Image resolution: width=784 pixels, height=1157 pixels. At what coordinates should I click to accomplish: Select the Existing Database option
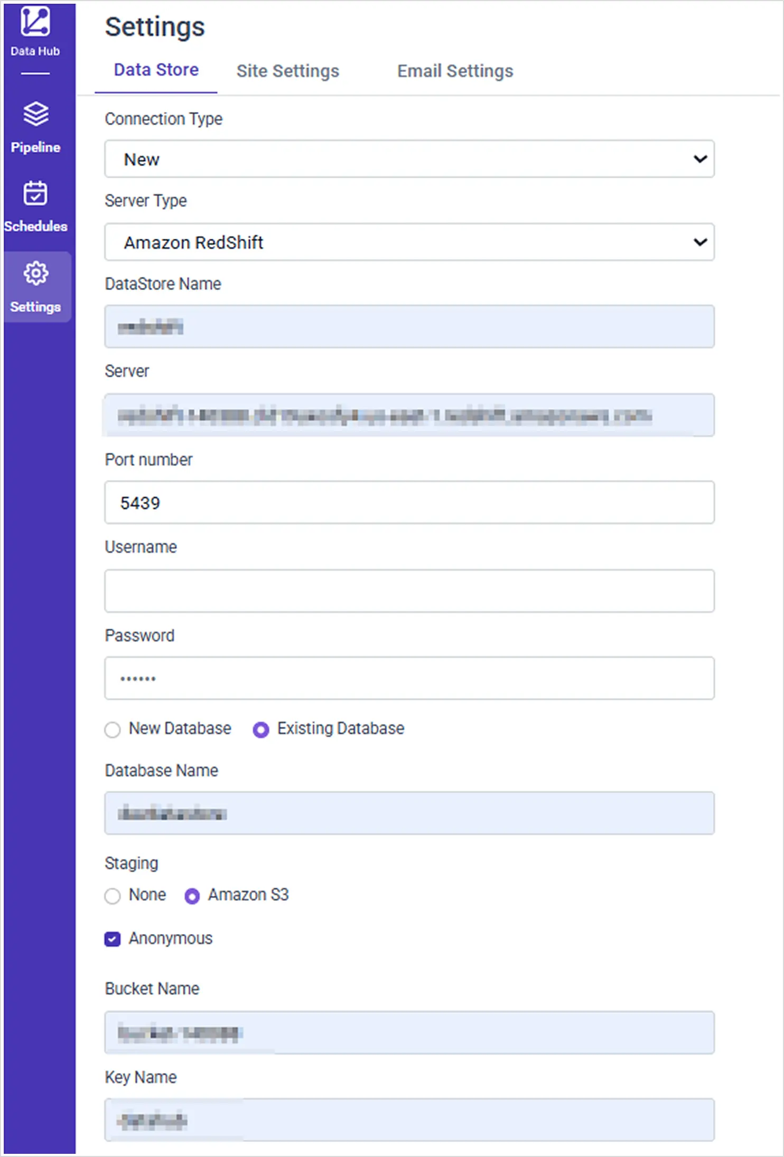pos(262,730)
